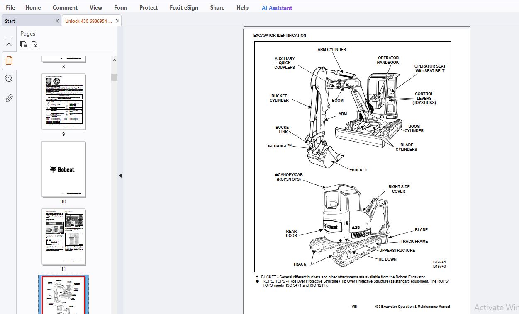Image resolution: width=519 pixels, height=314 pixels.
Task: Click the B19745 figure number
Action: click(x=439, y=262)
